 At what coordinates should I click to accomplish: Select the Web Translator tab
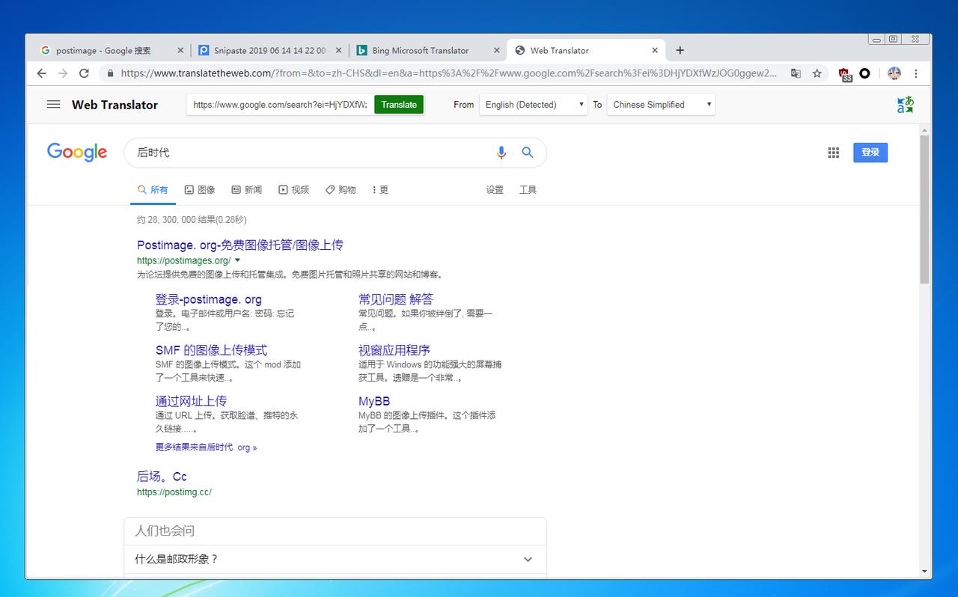(586, 51)
